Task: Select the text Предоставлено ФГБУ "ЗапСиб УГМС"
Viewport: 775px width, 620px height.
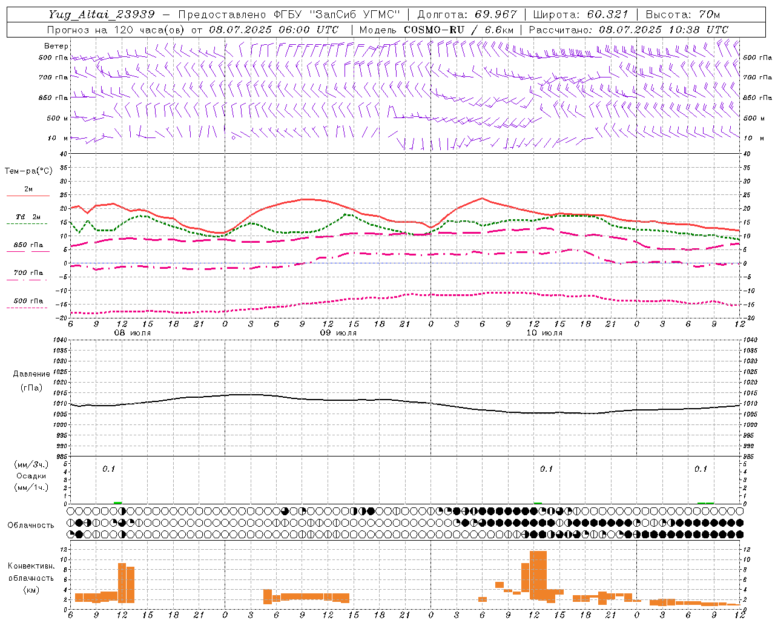Action: 289,15
